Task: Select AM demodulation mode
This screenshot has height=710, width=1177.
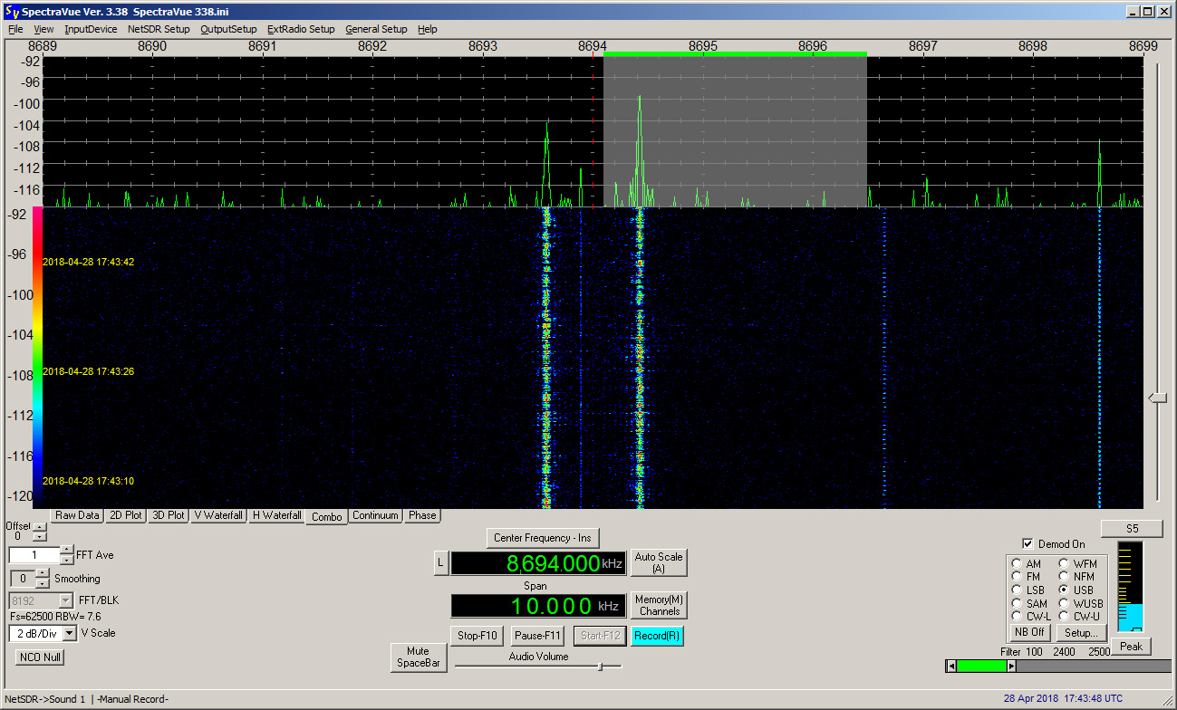Action: pyautogui.click(x=1017, y=563)
